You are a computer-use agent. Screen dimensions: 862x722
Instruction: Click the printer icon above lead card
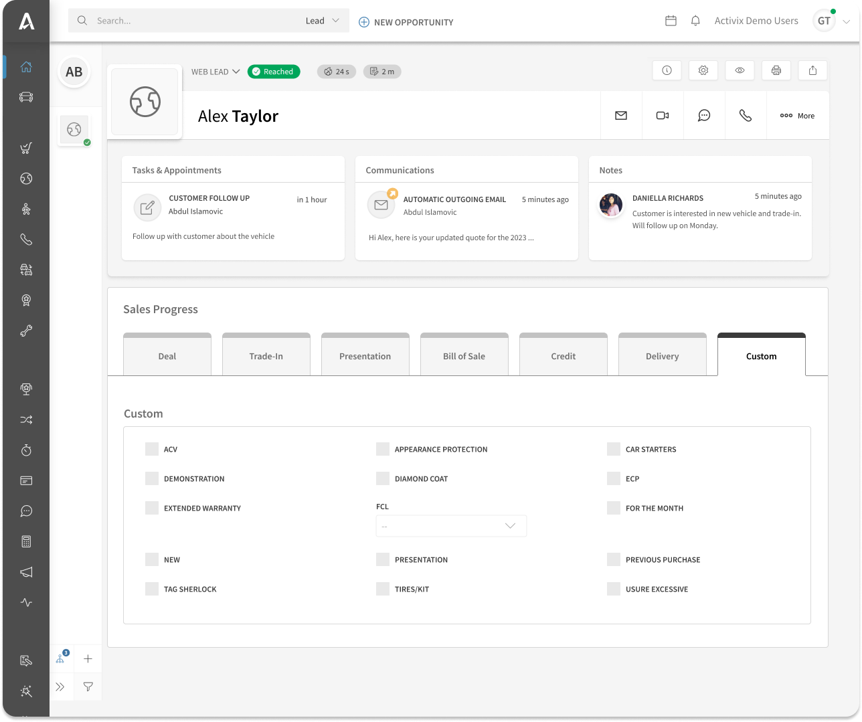(x=776, y=70)
